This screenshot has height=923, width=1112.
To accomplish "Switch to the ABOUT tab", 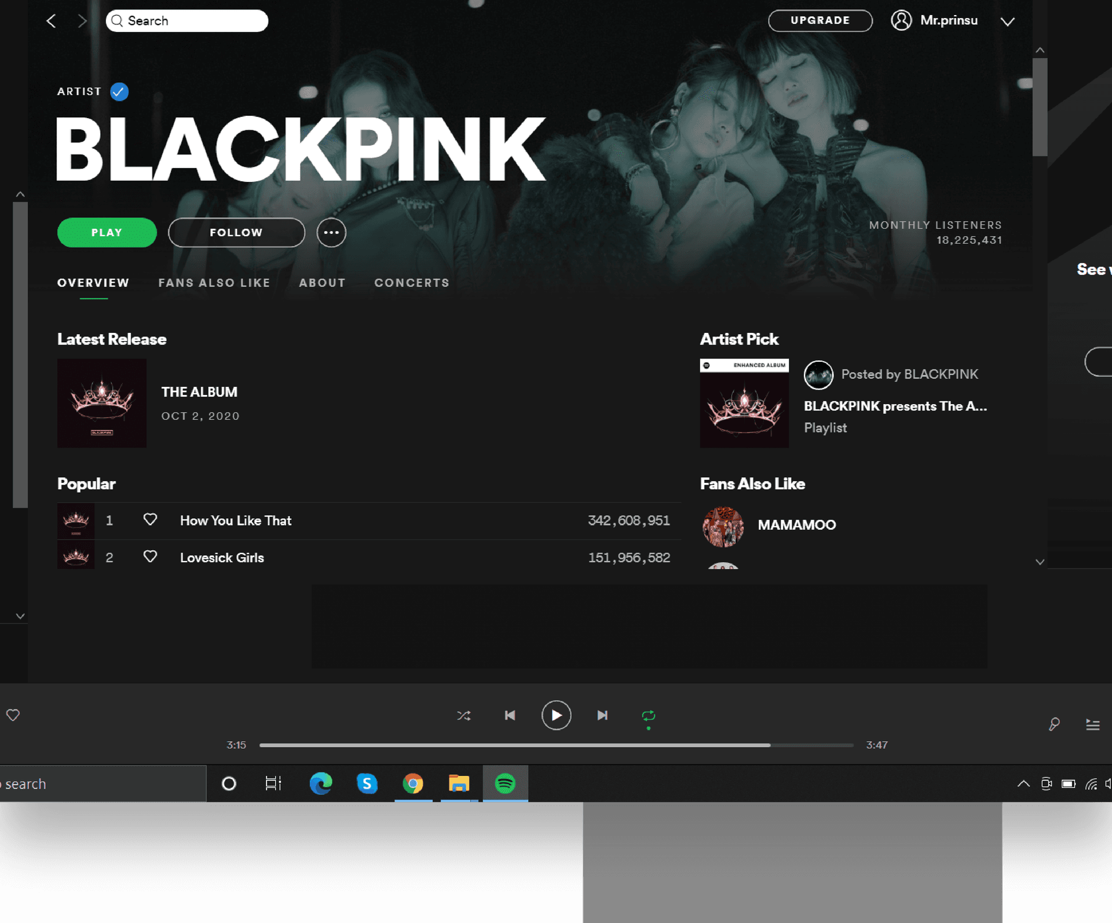I will tap(322, 283).
